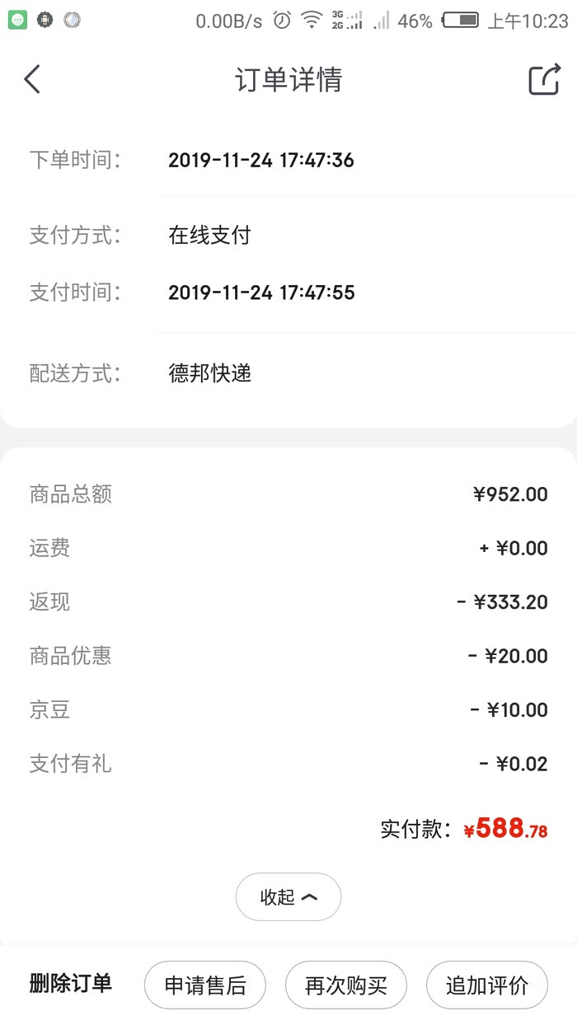Select the 德邦快递 delivery method text
Screen dimensions: 577x1025
point(210,373)
